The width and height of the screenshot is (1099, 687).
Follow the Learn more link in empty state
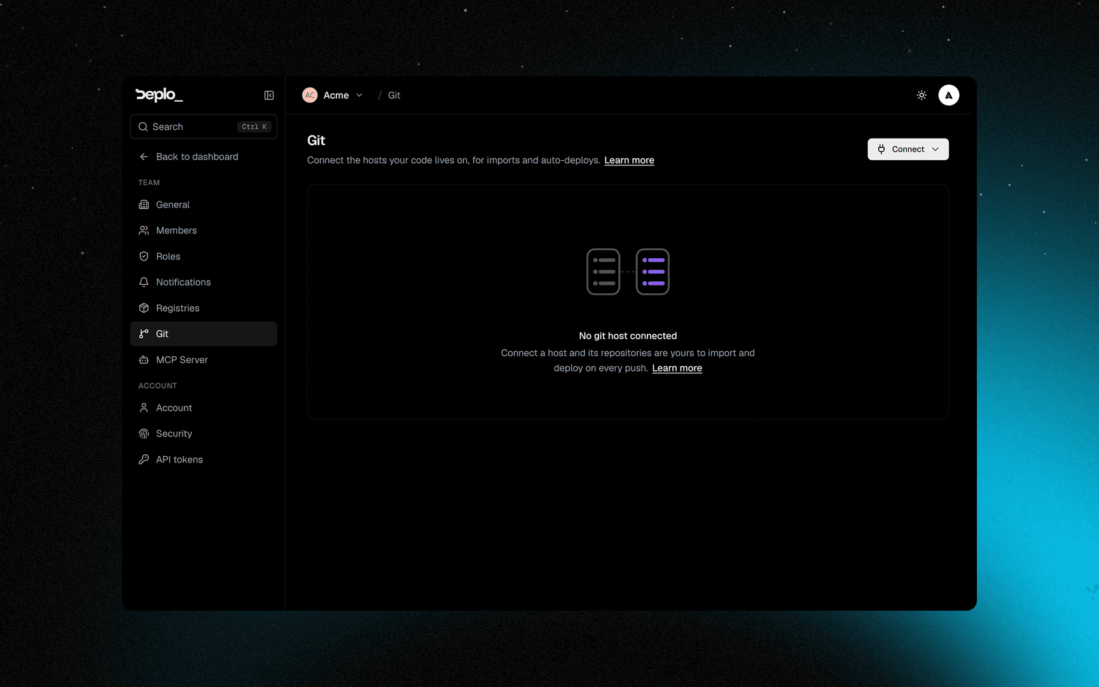tap(677, 368)
